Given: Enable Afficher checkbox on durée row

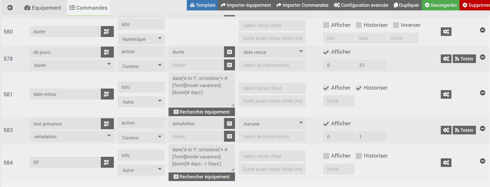Looking at the screenshot, I should tap(326, 25).
